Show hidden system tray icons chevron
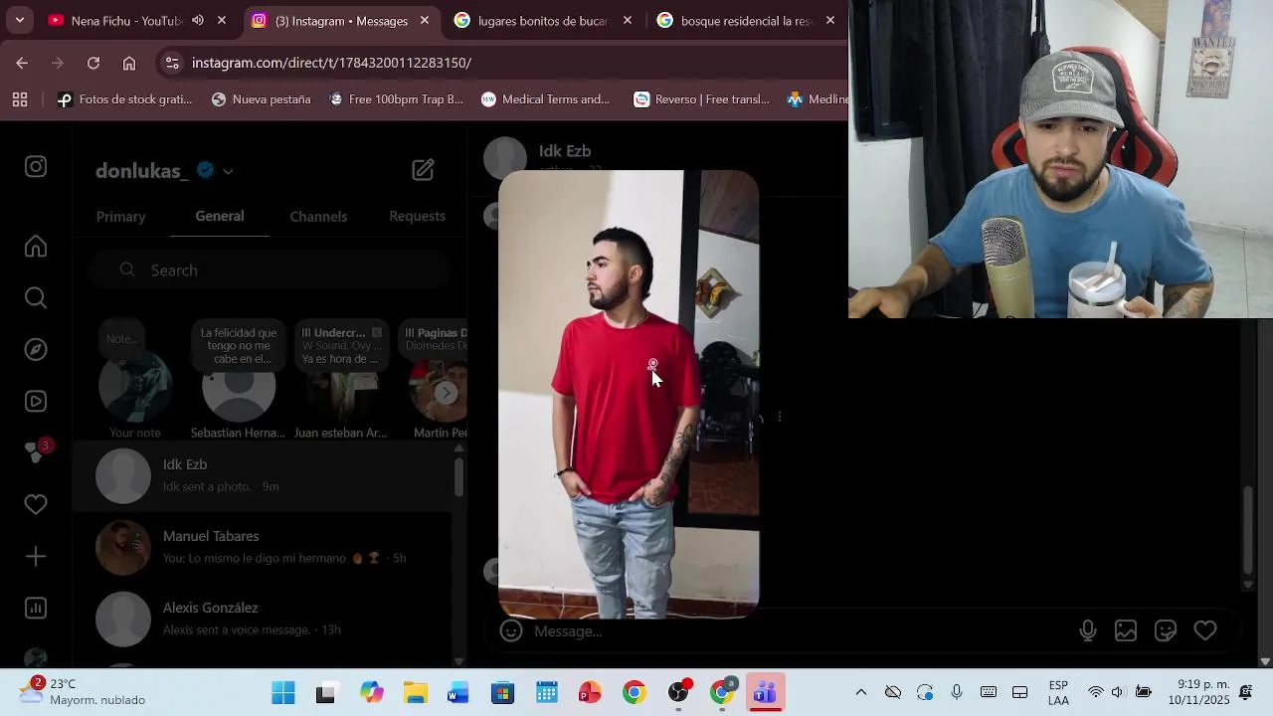 [x=861, y=692]
